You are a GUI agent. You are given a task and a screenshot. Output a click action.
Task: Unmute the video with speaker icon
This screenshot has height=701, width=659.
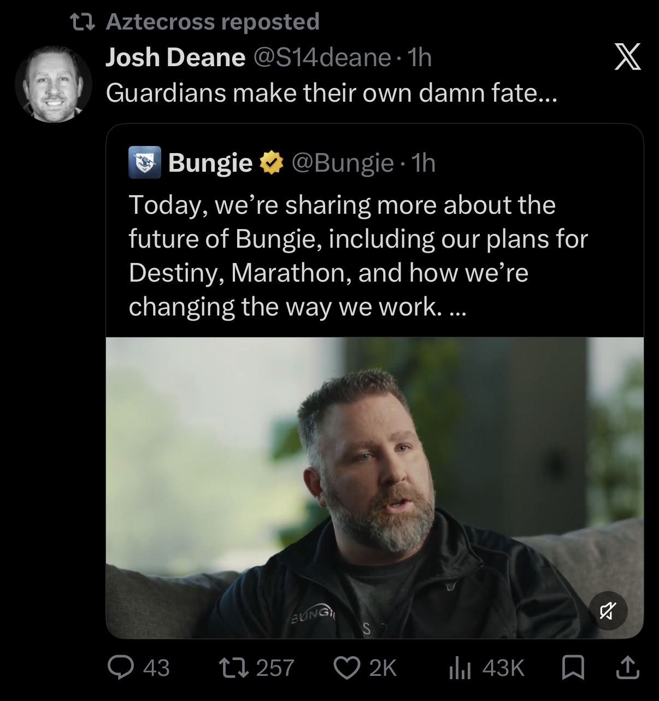pos(608,610)
